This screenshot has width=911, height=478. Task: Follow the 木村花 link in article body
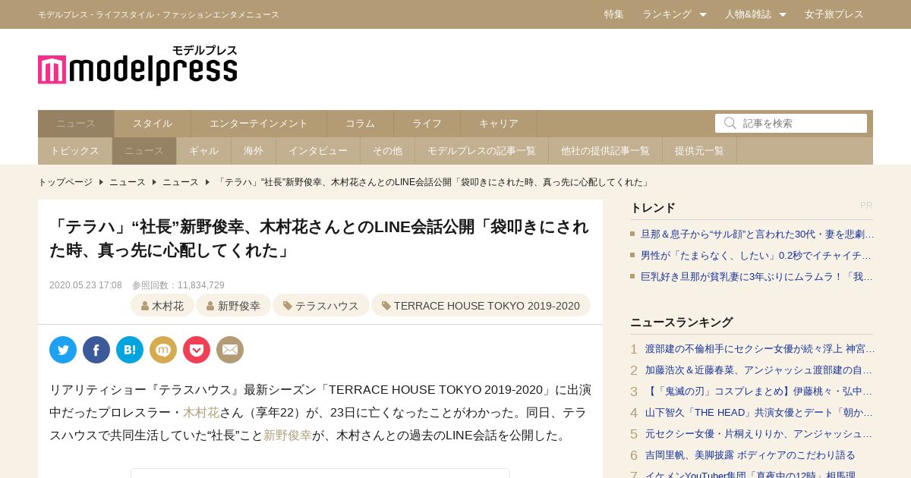[x=201, y=413]
